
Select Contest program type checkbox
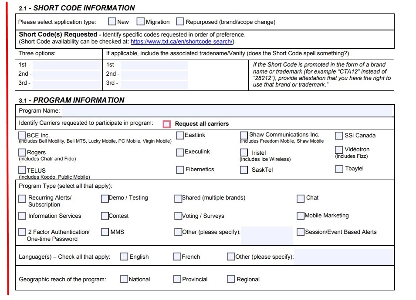pyautogui.click(x=105, y=216)
